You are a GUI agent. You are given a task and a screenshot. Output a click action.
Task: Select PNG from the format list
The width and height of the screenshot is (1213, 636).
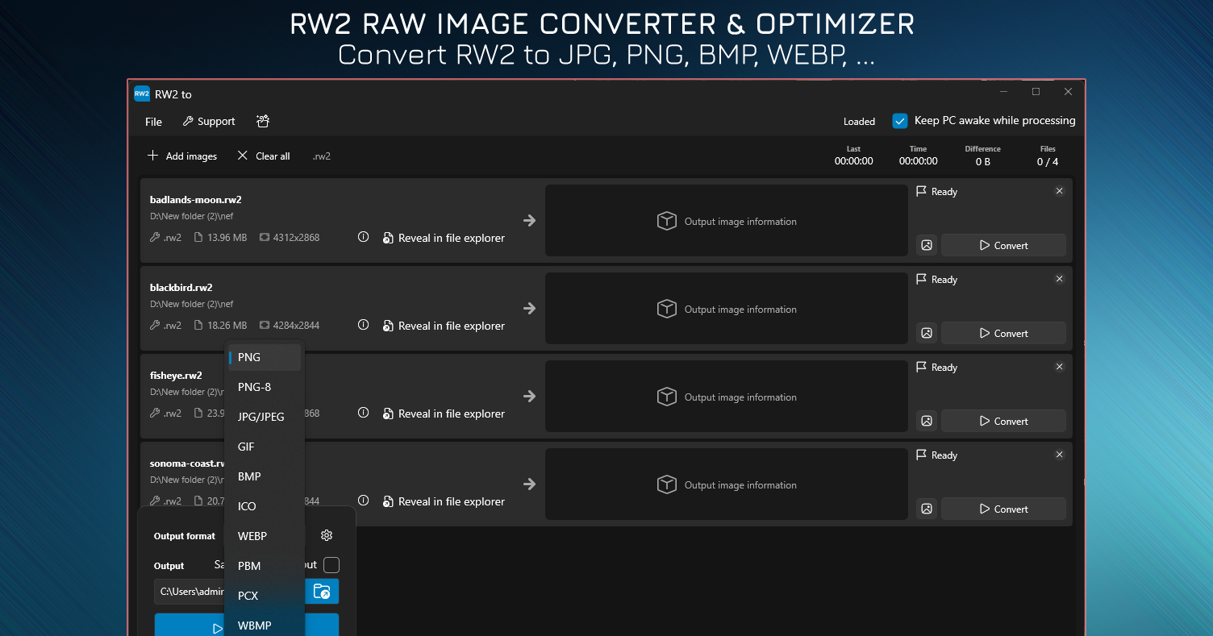(248, 357)
